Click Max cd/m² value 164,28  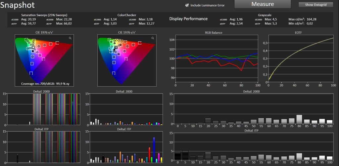[x=312, y=19]
